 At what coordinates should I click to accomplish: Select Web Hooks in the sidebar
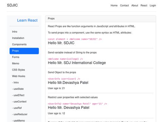click(24, 76)
